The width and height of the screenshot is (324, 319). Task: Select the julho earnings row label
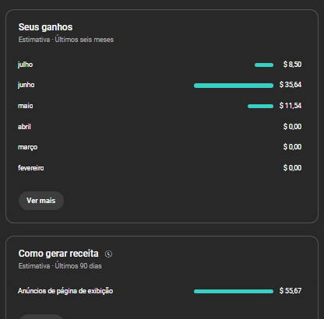click(x=25, y=65)
